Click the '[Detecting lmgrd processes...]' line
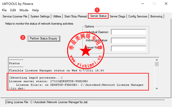Viewport: 172px width, 107px height. click(x=36, y=78)
